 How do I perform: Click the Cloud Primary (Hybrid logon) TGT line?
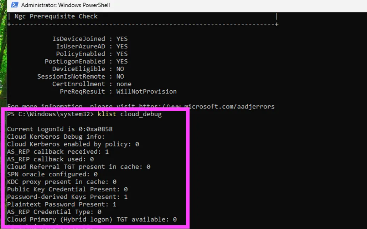(x=92, y=219)
